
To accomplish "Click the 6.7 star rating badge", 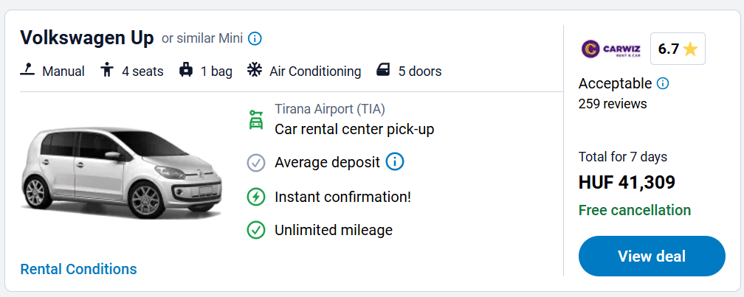I will tap(678, 49).
